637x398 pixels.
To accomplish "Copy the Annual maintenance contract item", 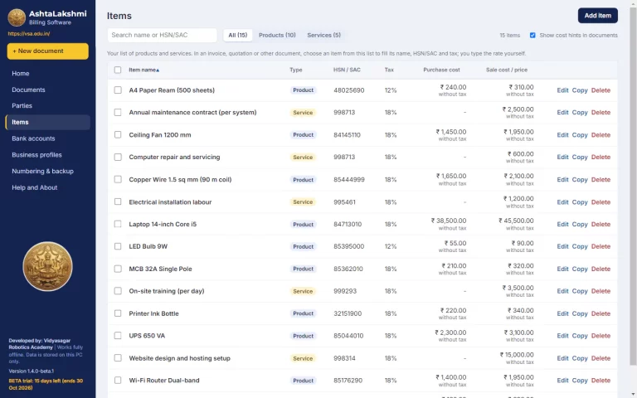I will (580, 113).
